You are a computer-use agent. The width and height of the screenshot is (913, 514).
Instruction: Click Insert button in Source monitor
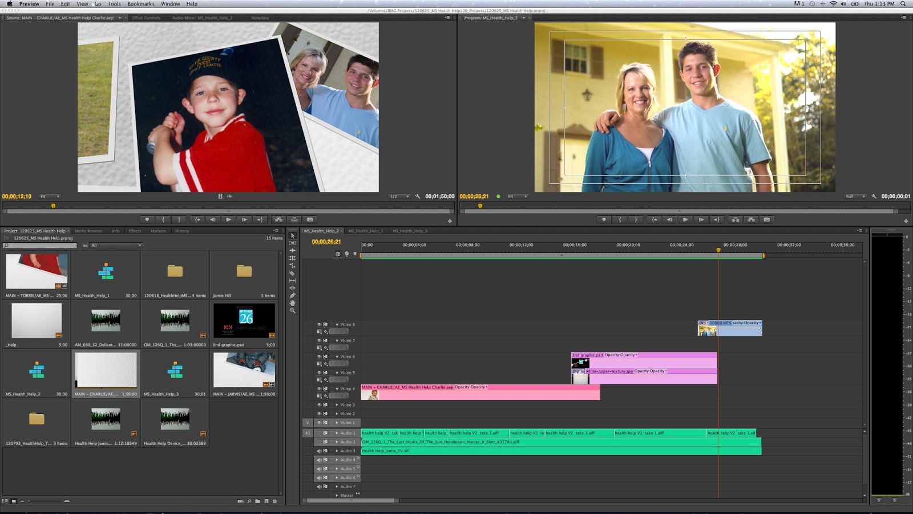click(x=278, y=219)
